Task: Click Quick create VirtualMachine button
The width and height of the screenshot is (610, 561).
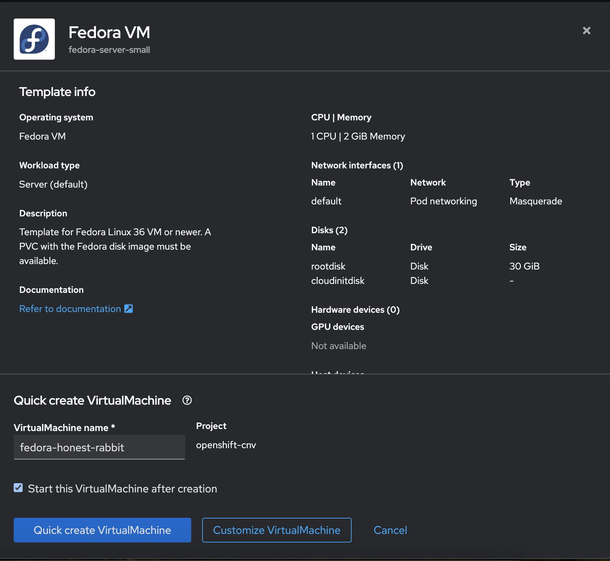Action: pos(102,530)
